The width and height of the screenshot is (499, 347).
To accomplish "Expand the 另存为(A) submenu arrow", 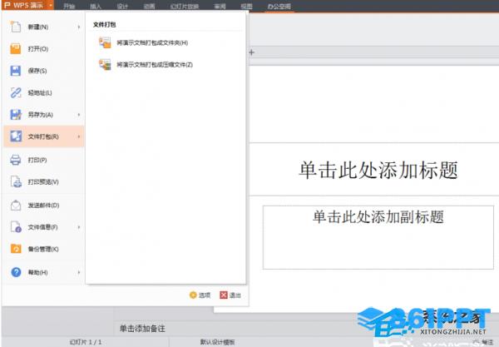I will pyautogui.click(x=79, y=115).
